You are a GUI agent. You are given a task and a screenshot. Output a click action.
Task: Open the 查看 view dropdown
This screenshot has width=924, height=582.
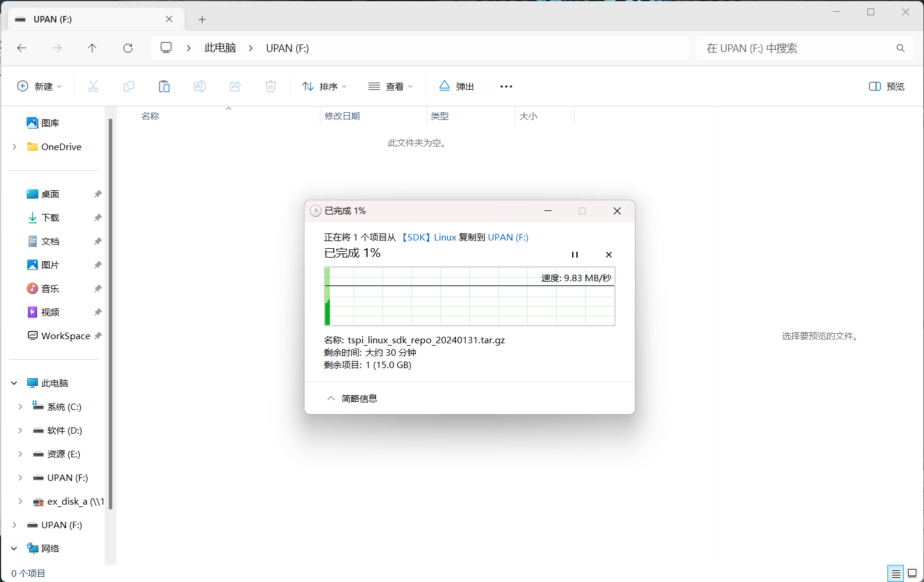(391, 86)
